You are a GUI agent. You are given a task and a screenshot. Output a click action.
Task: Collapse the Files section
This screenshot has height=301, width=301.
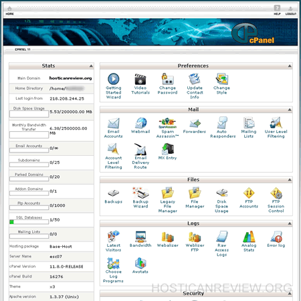[x=290, y=180]
